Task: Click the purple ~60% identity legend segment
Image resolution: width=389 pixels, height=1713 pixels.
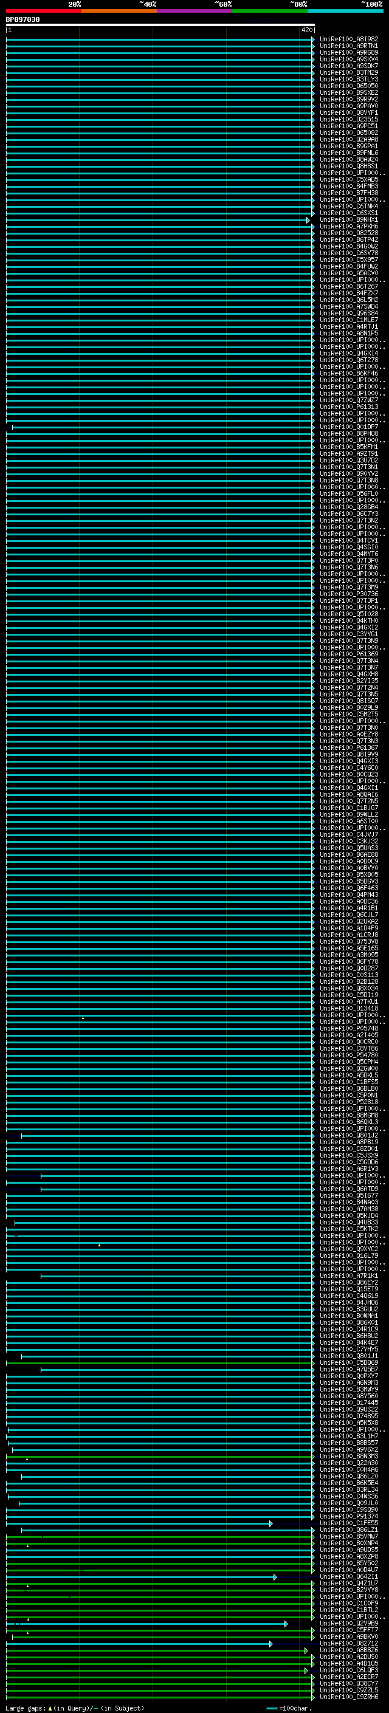Action: coord(195,12)
